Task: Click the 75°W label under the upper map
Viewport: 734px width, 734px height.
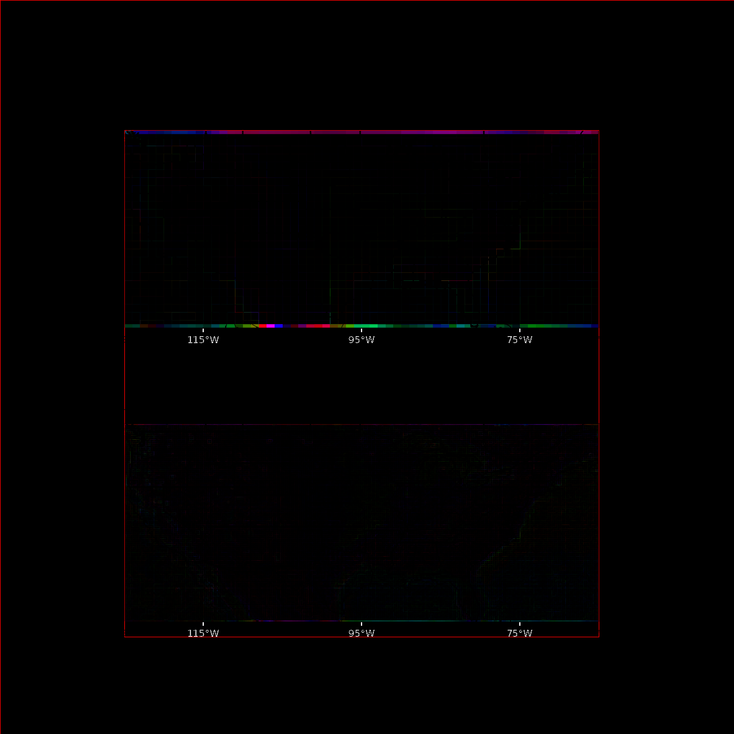Action: coord(520,340)
